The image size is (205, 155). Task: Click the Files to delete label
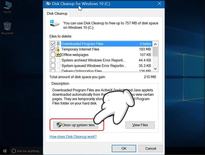coord(61,36)
